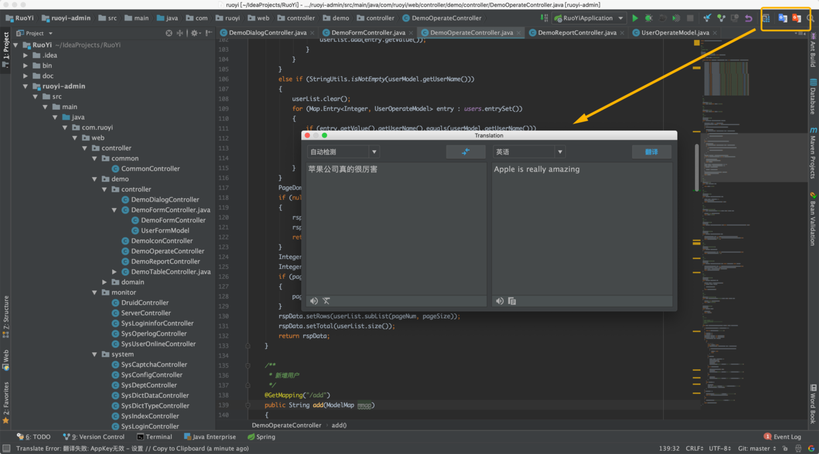Viewport: 819px width, 454px height.
Task: Click the blue Google Translate toolbar icon
Action: point(783,19)
